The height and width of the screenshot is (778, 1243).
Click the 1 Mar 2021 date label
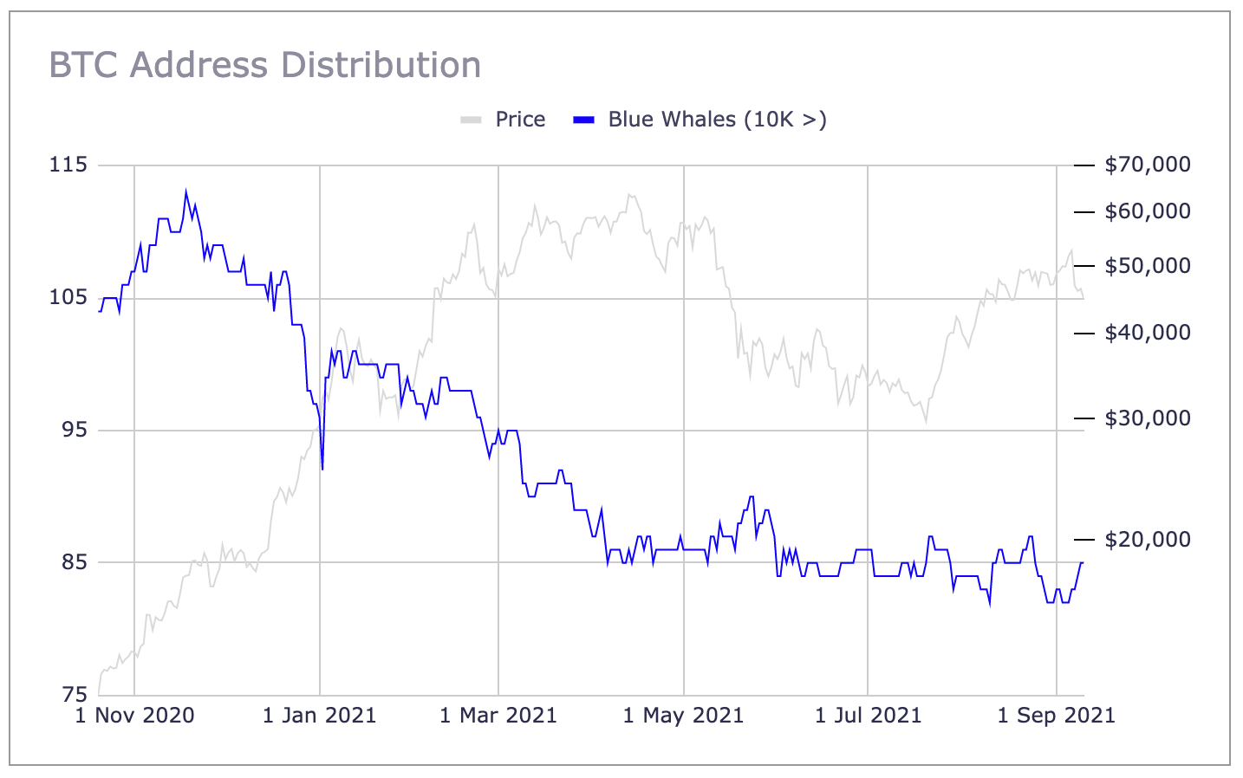pos(498,716)
